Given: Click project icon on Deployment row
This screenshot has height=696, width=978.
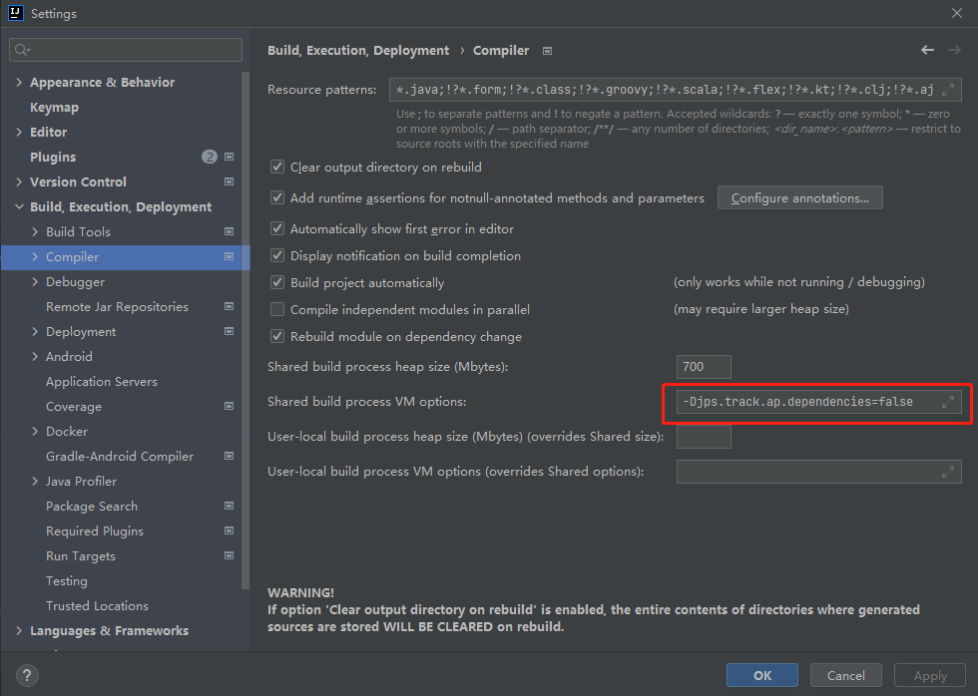Looking at the screenshot, I should pyautogui.click(x=229, y=331).
